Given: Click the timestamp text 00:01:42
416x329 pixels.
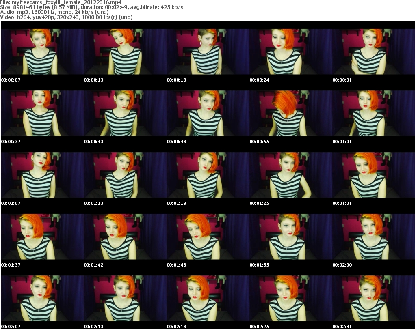Looking at the screenshot, I should [x=94, y=265].
